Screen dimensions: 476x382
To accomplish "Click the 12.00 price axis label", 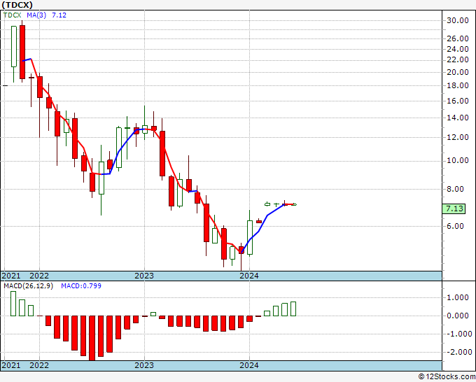I will coord(458,137).
